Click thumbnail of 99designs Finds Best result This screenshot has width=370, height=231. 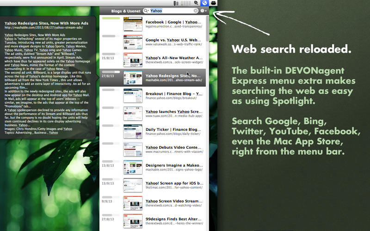[133, 221]
